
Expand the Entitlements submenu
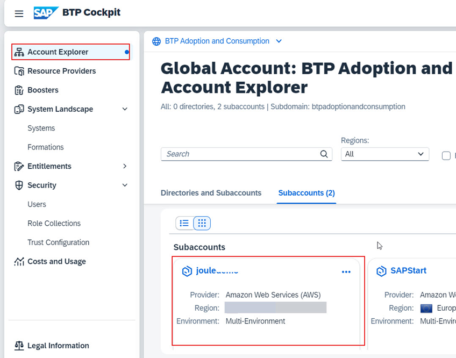pos(125,167)
